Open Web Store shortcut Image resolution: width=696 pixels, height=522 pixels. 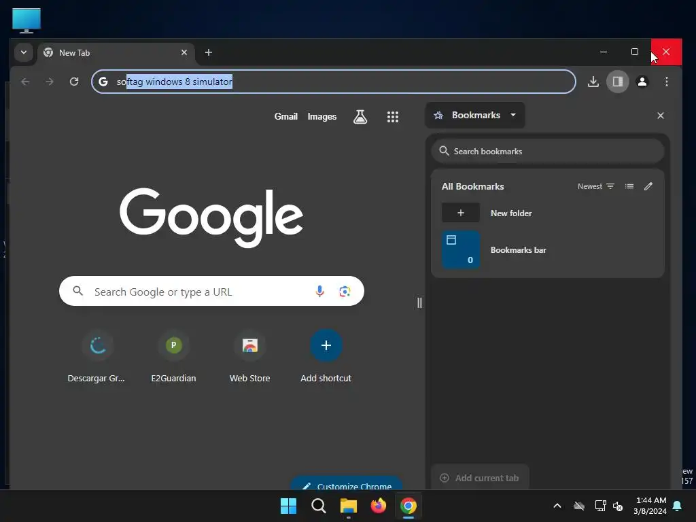pyautogui.click(x=250, y=356)
